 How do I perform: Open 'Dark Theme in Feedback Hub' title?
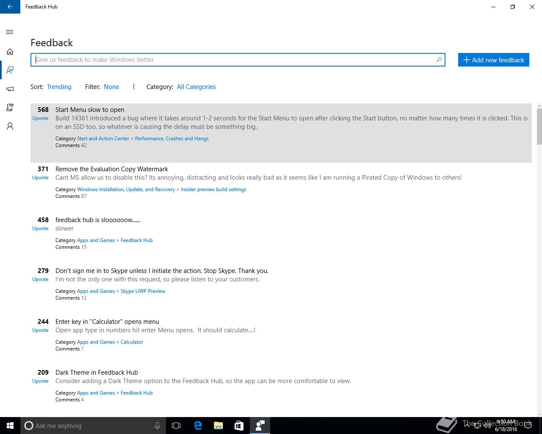pyautogui.click(x=97, y=373)
